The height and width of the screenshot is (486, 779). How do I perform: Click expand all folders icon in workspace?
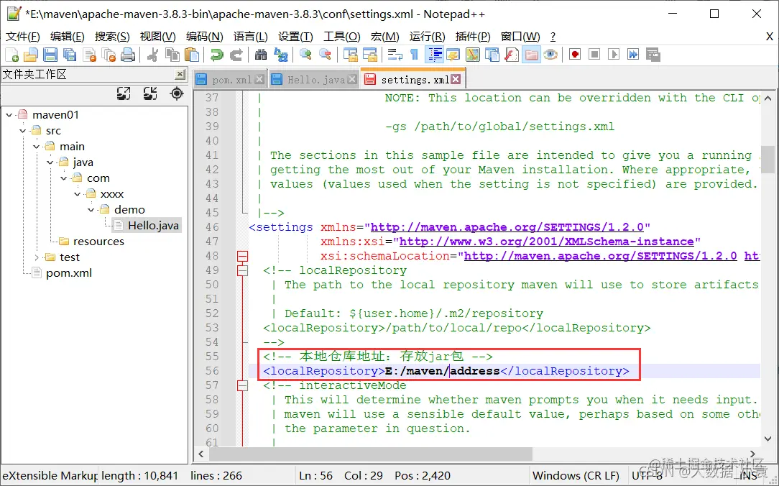pos(124,93)
